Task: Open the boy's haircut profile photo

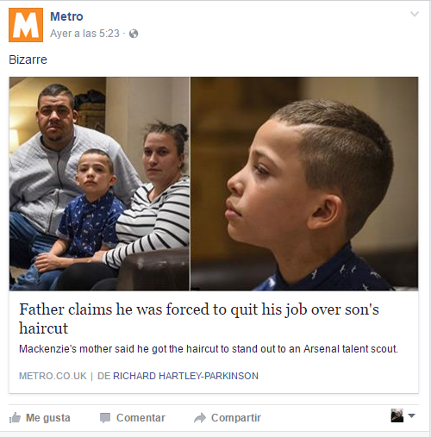Action: point(304,184)
